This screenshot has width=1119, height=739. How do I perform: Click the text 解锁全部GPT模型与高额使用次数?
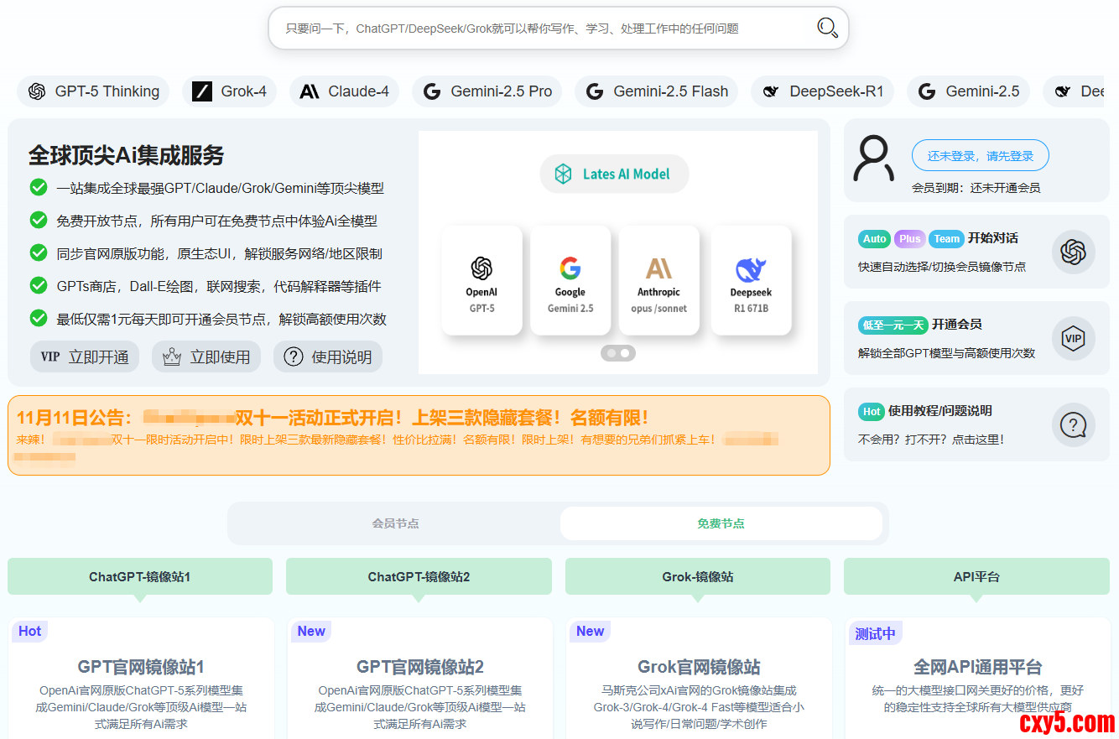[x=946, y=353]
